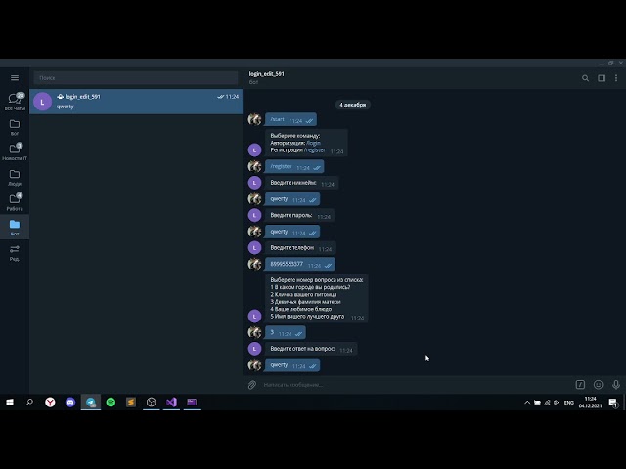Attach a file with the paperclip icon
Image resolution: width=626 pixels, height=469 pixels.
(252, 385)
